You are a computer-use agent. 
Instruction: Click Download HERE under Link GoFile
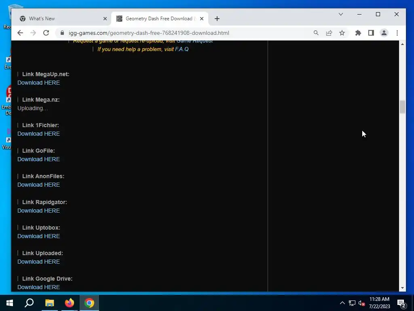point(38,159)
